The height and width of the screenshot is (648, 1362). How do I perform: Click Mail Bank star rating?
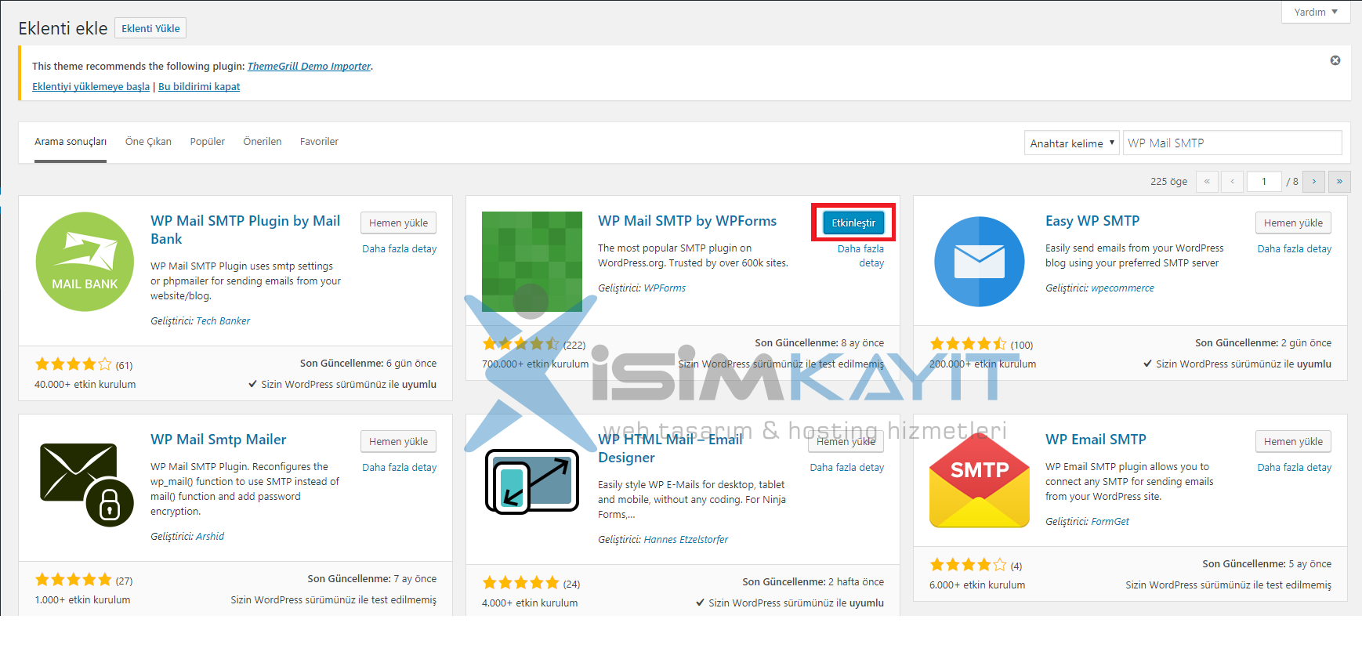pyautogui.click(x=74, y=364)
